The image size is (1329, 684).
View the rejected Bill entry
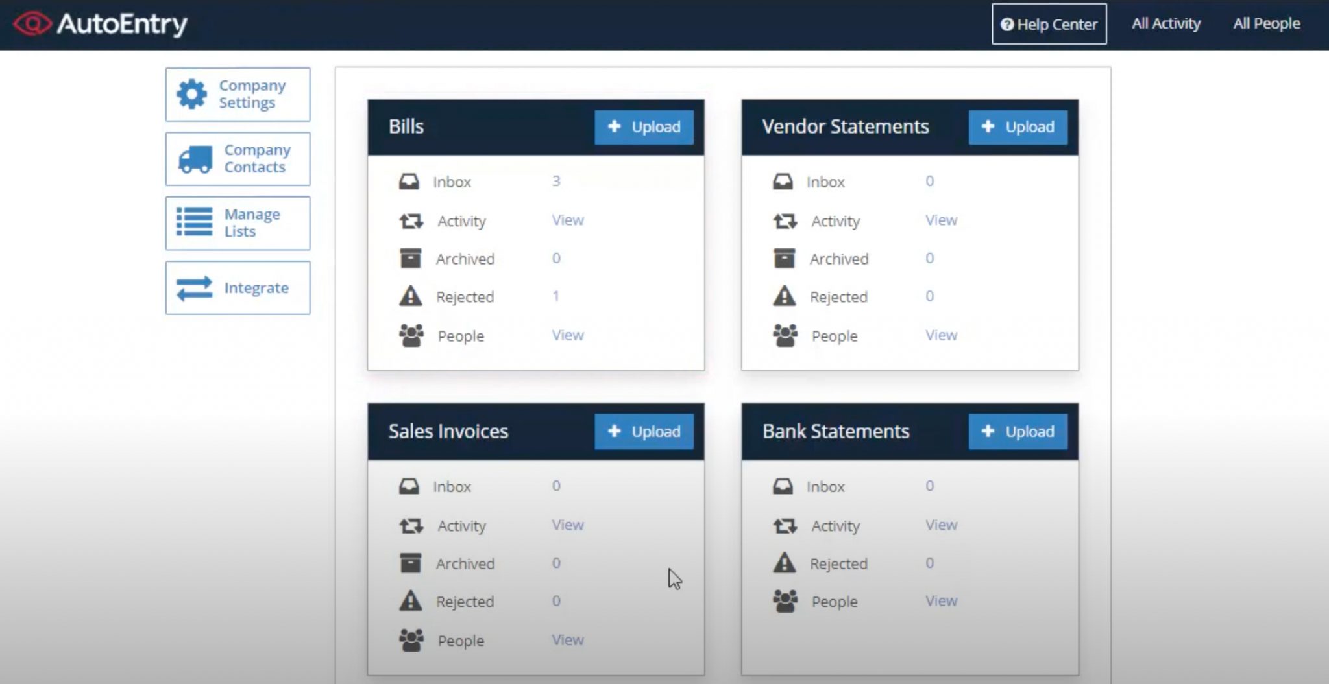[555, 296]
